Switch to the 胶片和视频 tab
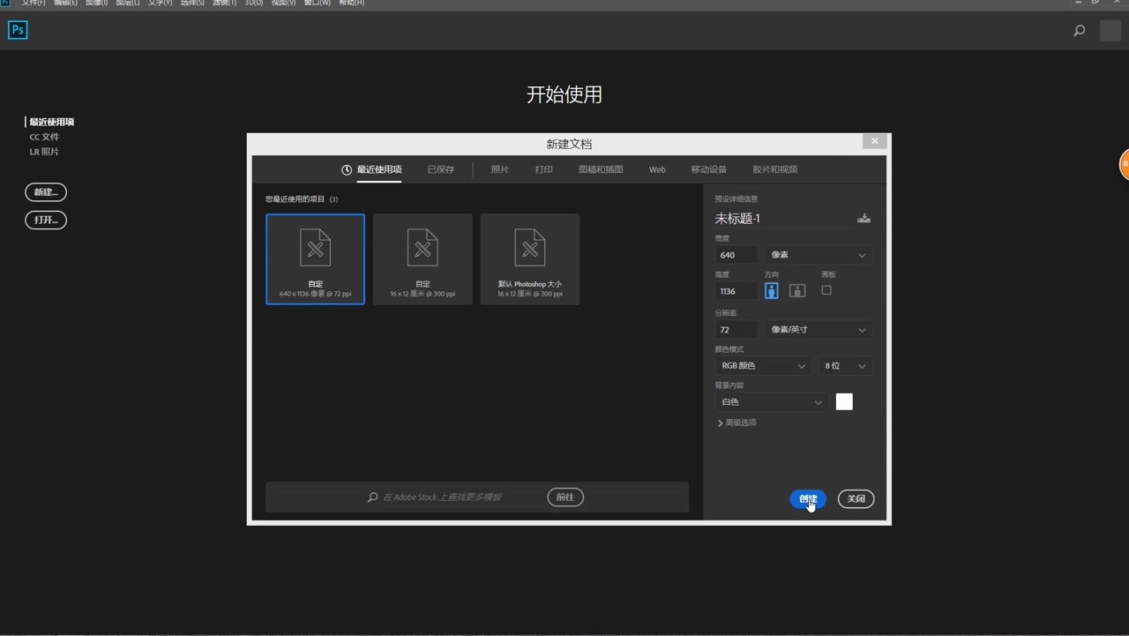 (775, 169)
